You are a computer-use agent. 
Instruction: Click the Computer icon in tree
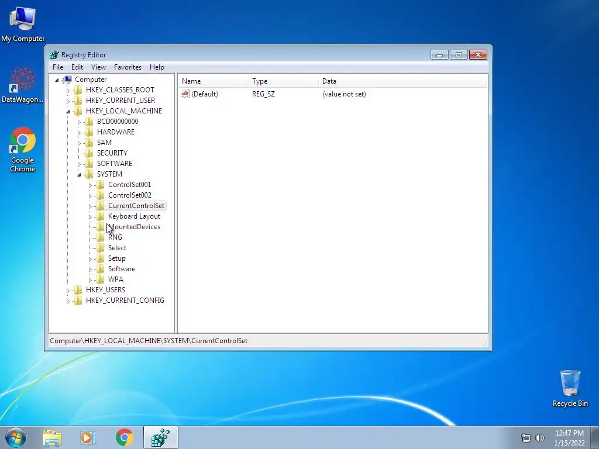pos(67,80)
